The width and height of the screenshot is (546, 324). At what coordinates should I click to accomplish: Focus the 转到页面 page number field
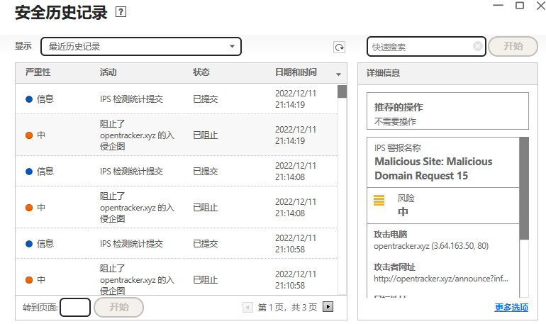75,307
